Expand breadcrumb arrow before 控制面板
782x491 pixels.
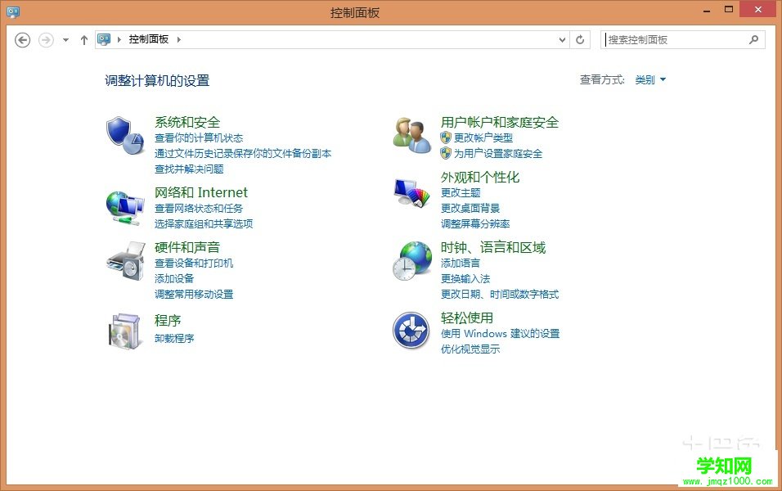click(x=119, y=39)
